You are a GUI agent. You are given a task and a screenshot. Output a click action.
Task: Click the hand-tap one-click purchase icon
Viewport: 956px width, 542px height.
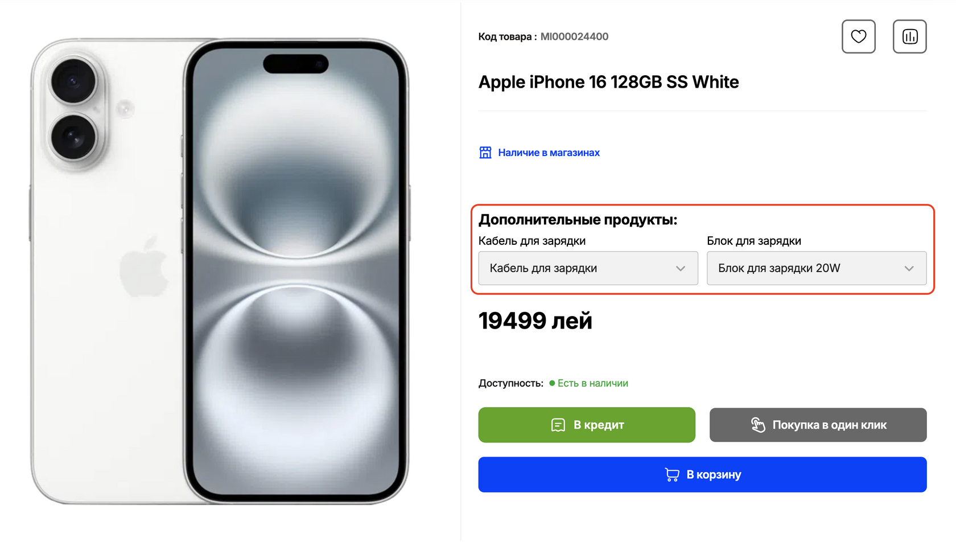coord(758,425)
